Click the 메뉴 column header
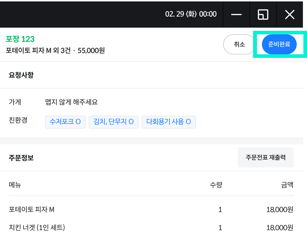Viewport: 307px width, 237px height. (x=15, y=185)
